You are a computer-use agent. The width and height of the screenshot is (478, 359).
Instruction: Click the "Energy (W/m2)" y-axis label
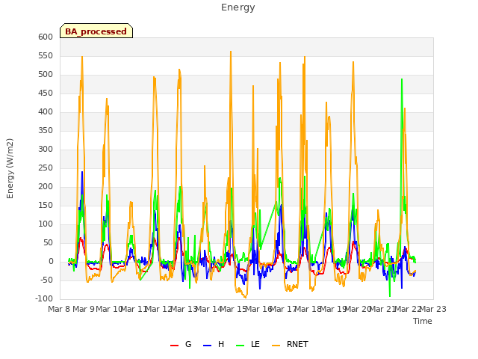[10, 168]
